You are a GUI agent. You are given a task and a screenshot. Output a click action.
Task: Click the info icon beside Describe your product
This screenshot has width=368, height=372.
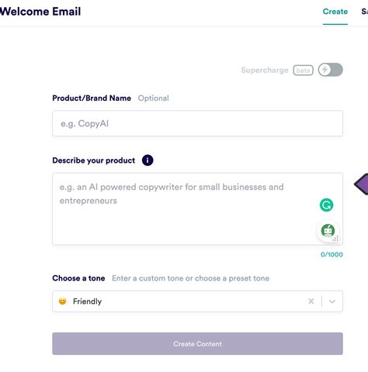(148, 160)
